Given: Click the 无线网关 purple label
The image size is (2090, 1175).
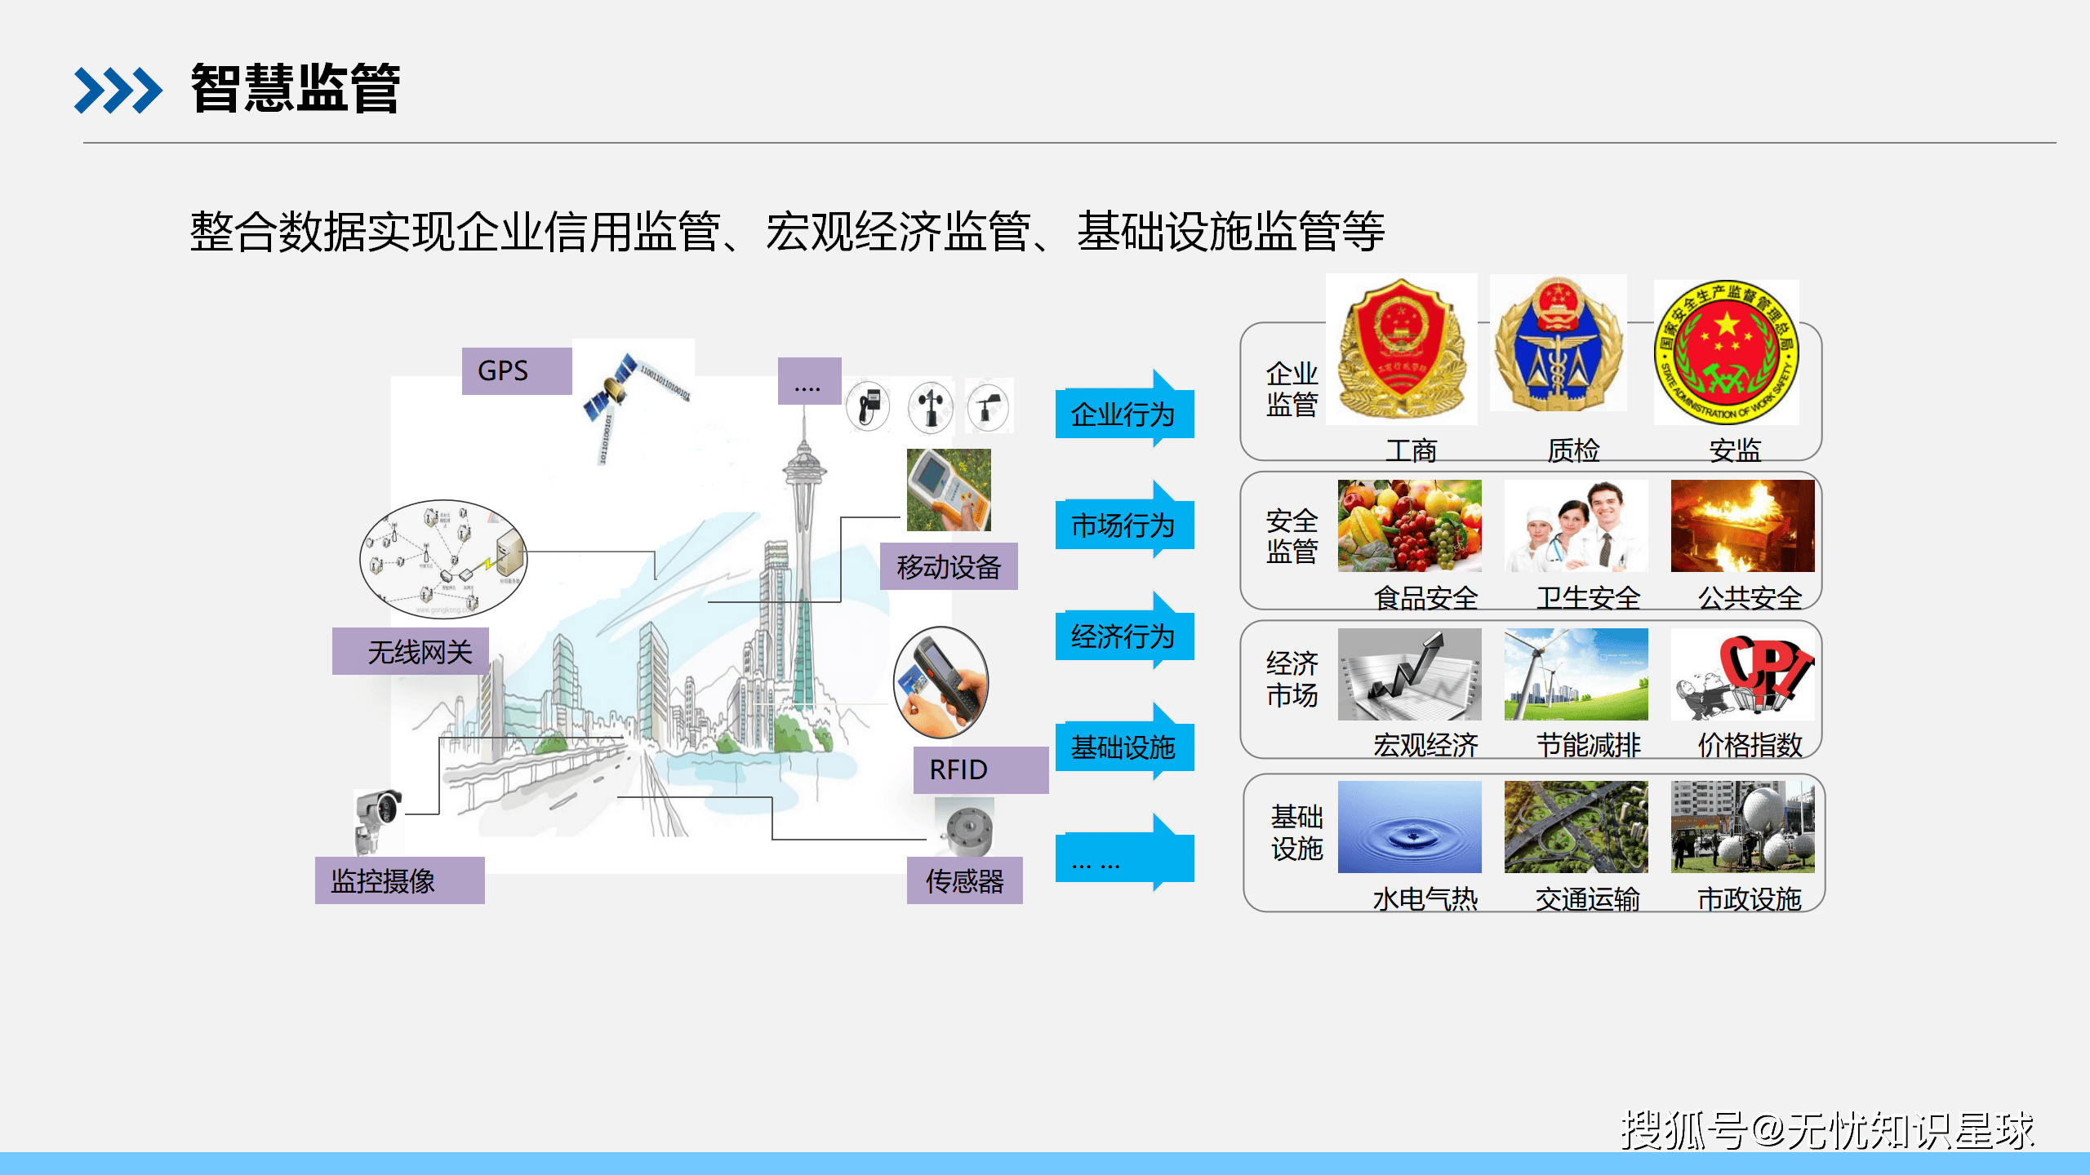Looking at the screenshot, I should point(410,650).
